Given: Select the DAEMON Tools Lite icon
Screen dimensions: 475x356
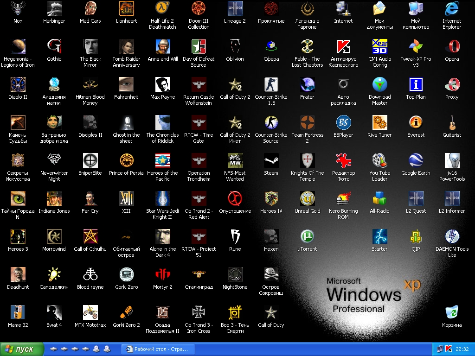Looking at the screenshot, I should point(452,237).
